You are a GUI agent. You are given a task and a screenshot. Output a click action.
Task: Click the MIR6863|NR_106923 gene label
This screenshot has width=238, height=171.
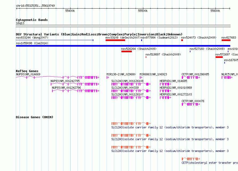(x=153, y=74)
